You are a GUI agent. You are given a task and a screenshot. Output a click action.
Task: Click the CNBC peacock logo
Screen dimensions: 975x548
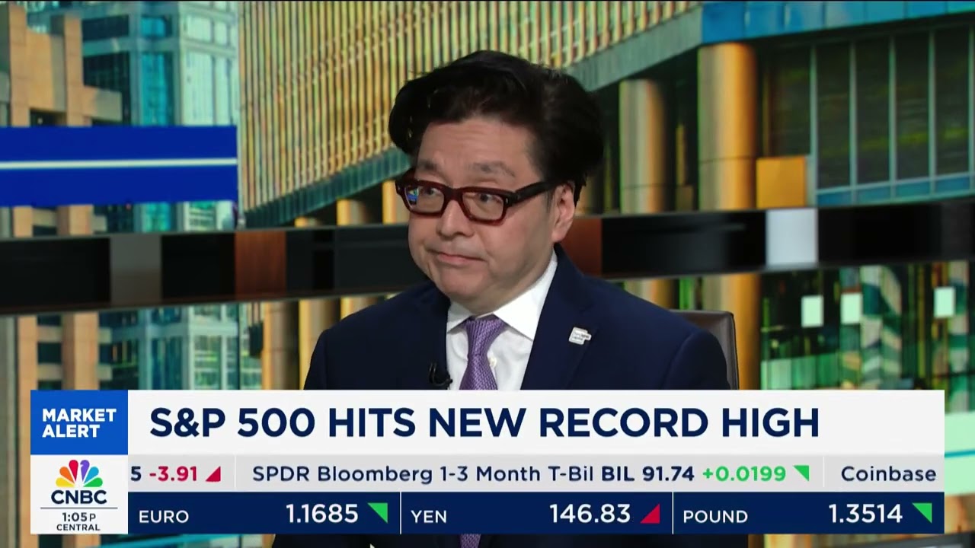click(x=79, y=482)
